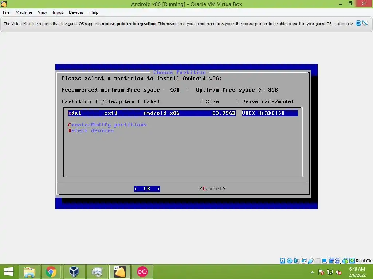The height and width of the screenshot is (279, 373).
Task: Click the muted volume tray icon
Action: (338, 272)
